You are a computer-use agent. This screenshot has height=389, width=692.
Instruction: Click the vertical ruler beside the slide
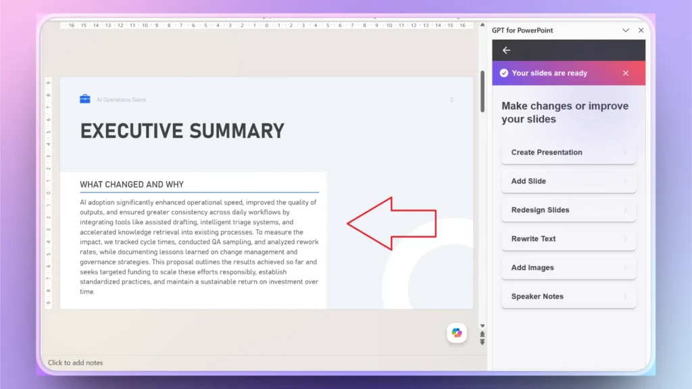click(48, 192)
